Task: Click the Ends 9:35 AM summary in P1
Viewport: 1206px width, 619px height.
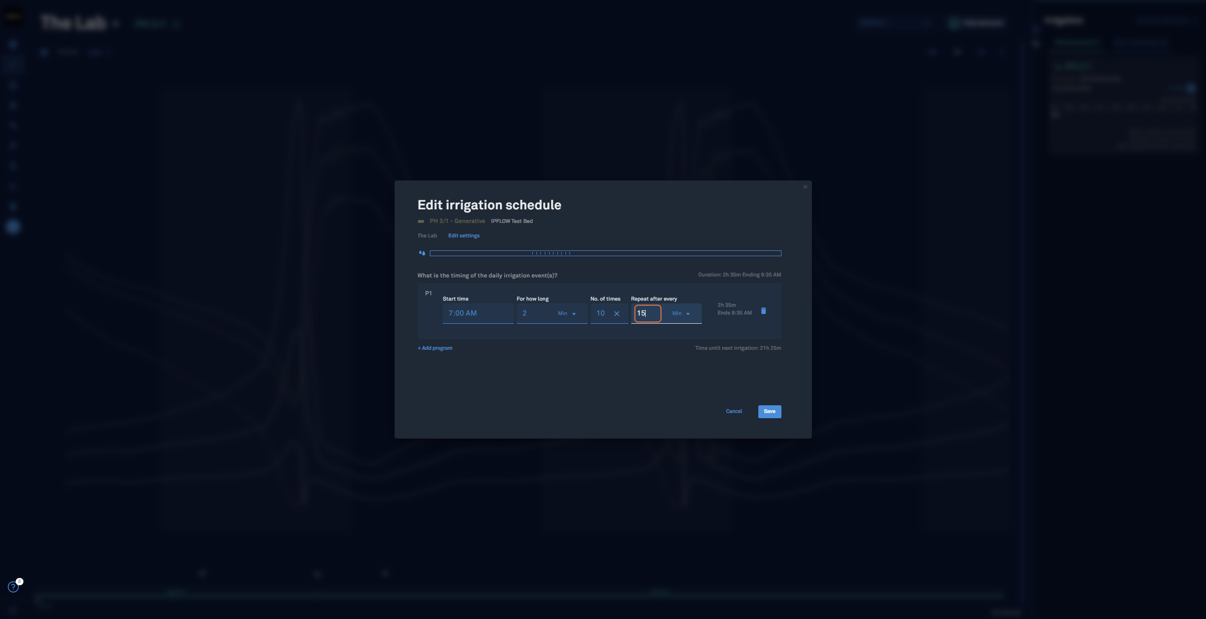Action: click(x=735, y=313)
